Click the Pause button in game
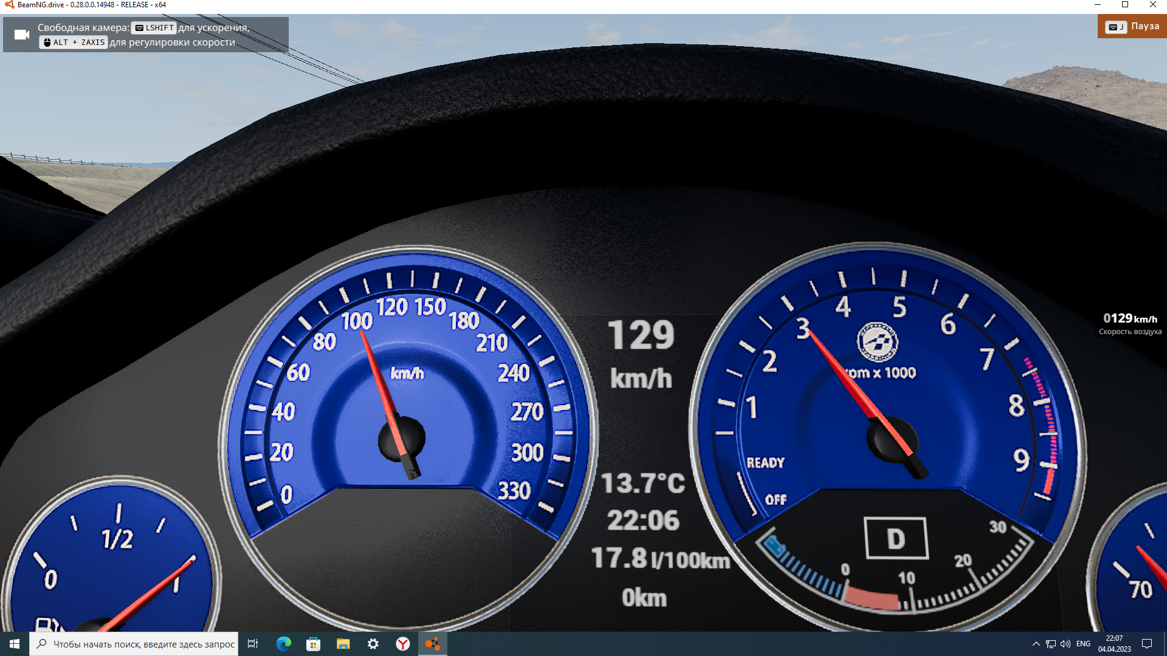This screenshot has height=656, width=1167. click(1132, 27)
